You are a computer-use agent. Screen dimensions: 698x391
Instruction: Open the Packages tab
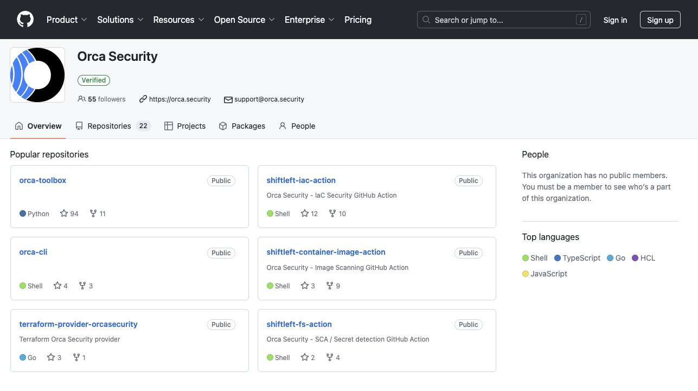pyautogui.click(x=242, y=126)
